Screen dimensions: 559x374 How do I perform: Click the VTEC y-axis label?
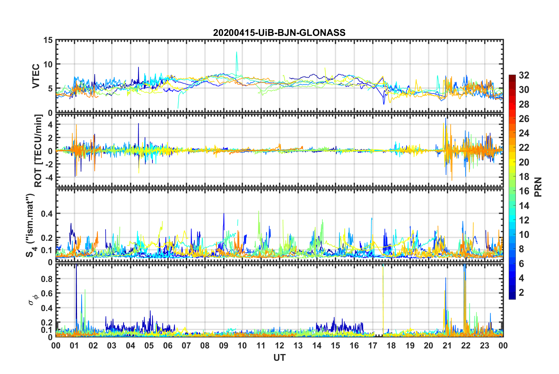[36, 76]
